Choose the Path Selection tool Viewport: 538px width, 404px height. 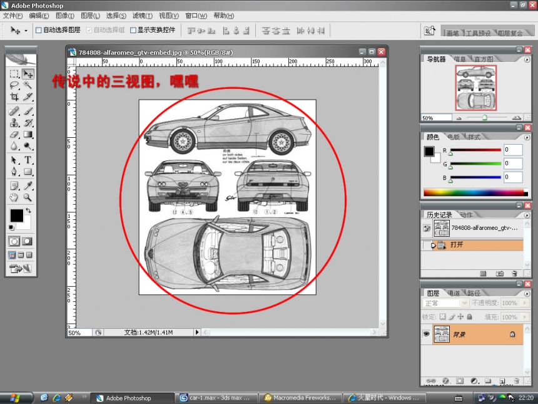point(14,160)
